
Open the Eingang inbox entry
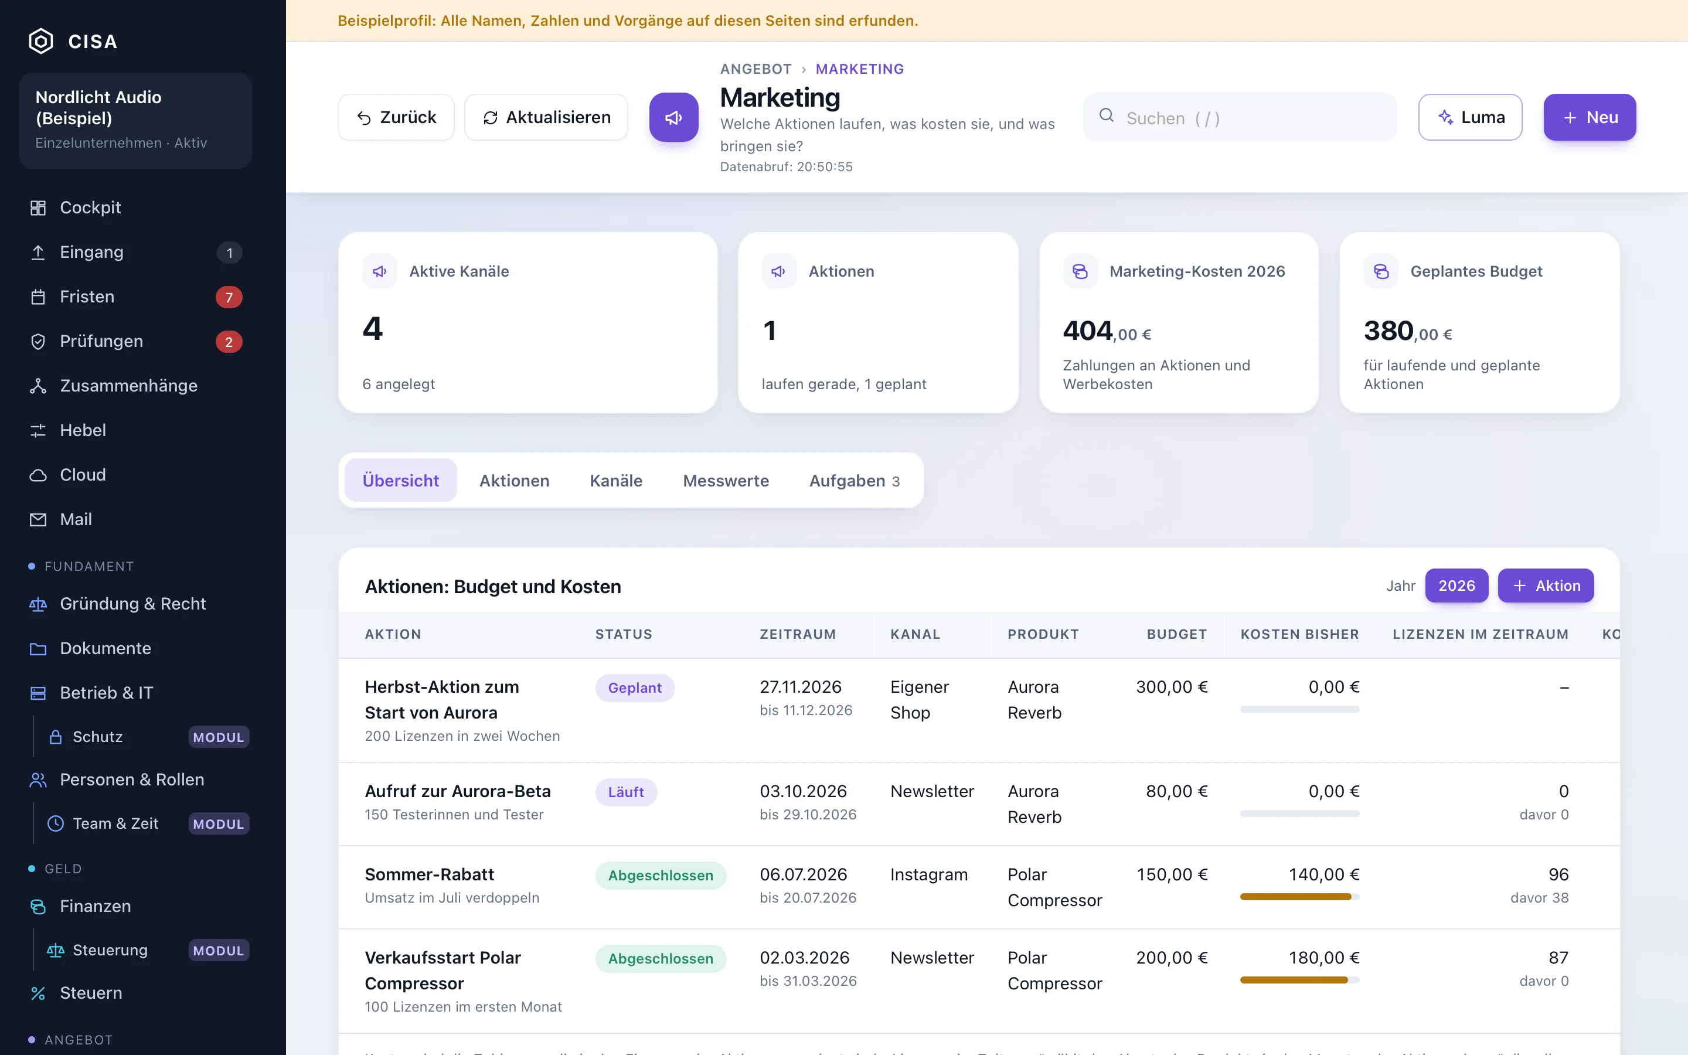pos(135,252)
